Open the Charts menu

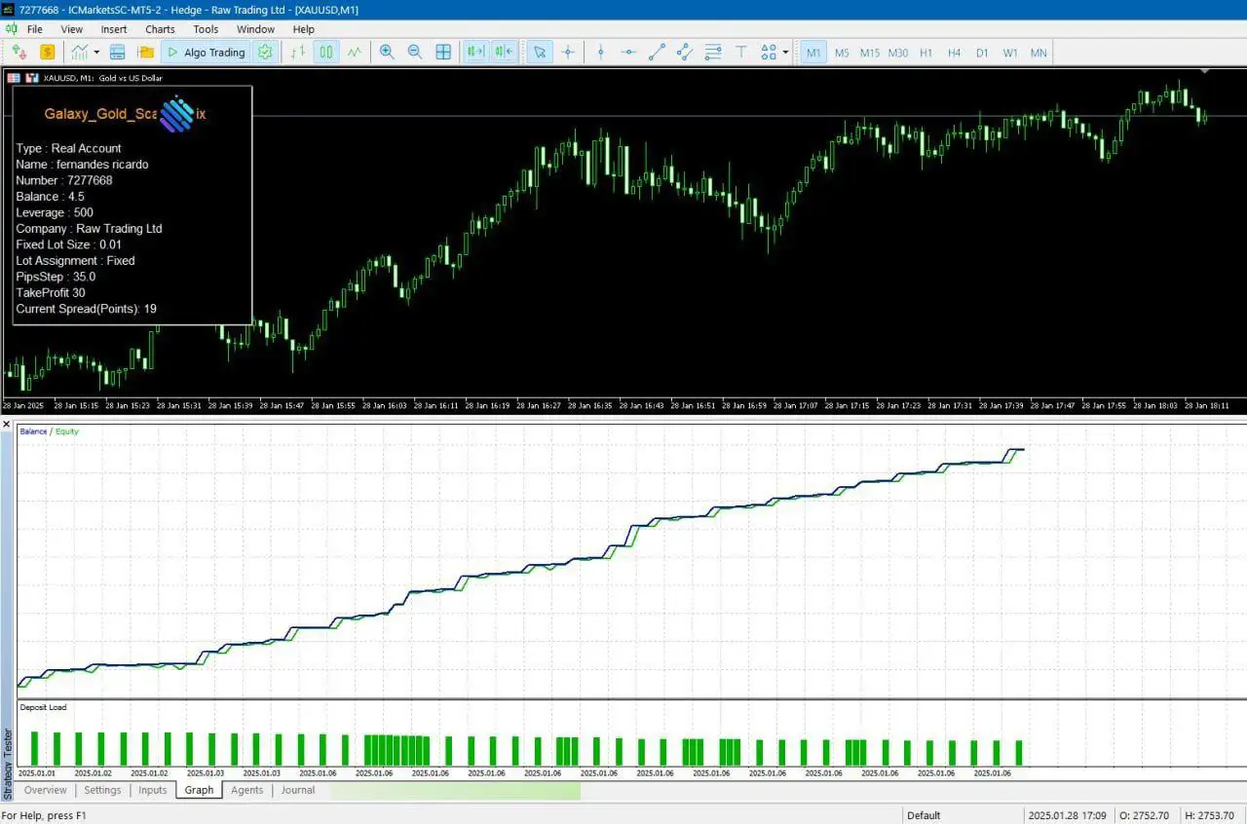click(x=160, y=29)
